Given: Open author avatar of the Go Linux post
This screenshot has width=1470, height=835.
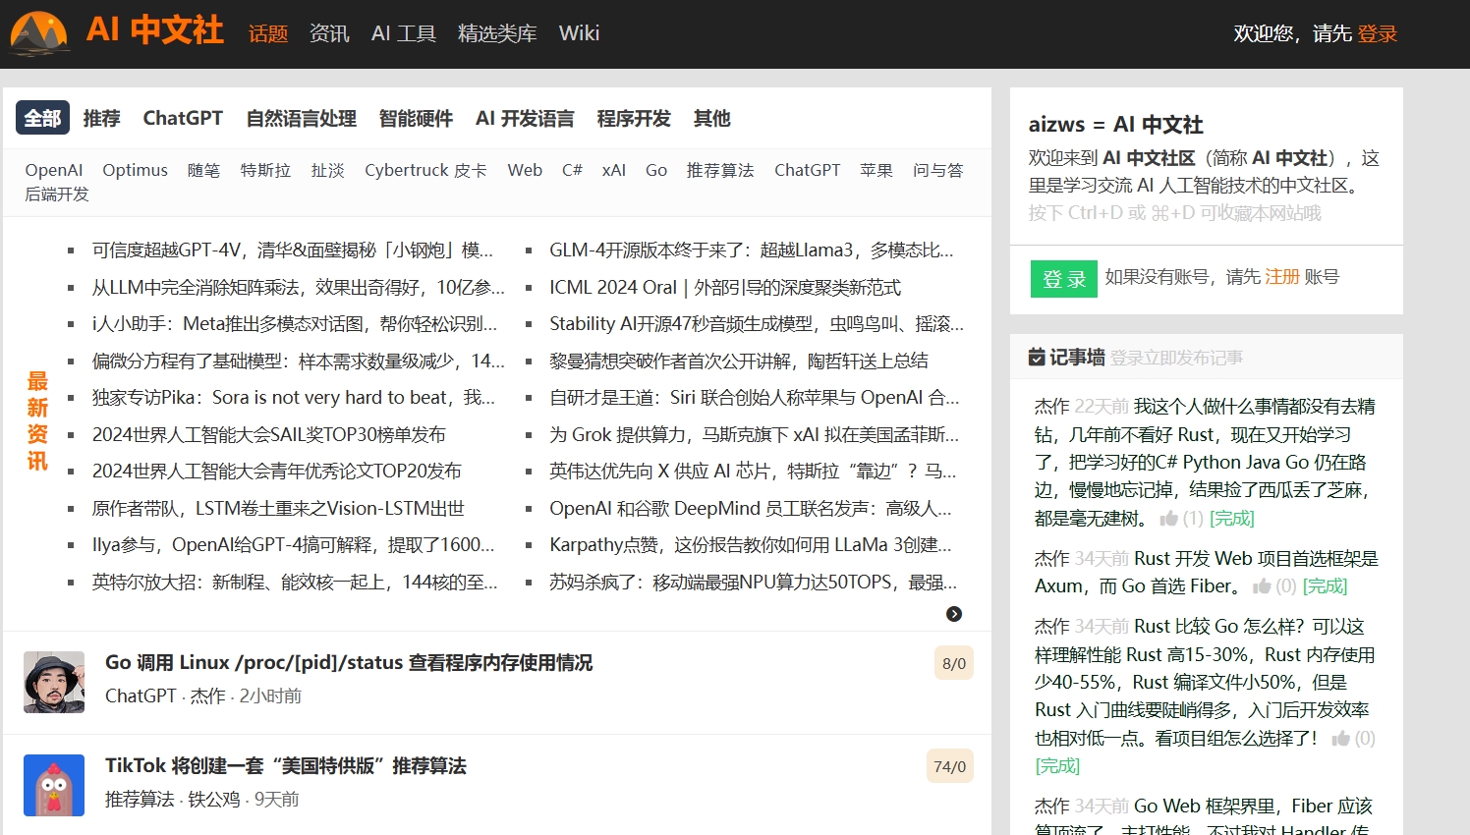Looking at the screenshot, I should 54,682.
